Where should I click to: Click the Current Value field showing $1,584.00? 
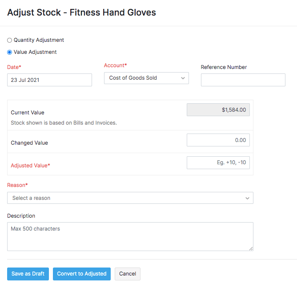pyautogui.click(x=218, y=110)
